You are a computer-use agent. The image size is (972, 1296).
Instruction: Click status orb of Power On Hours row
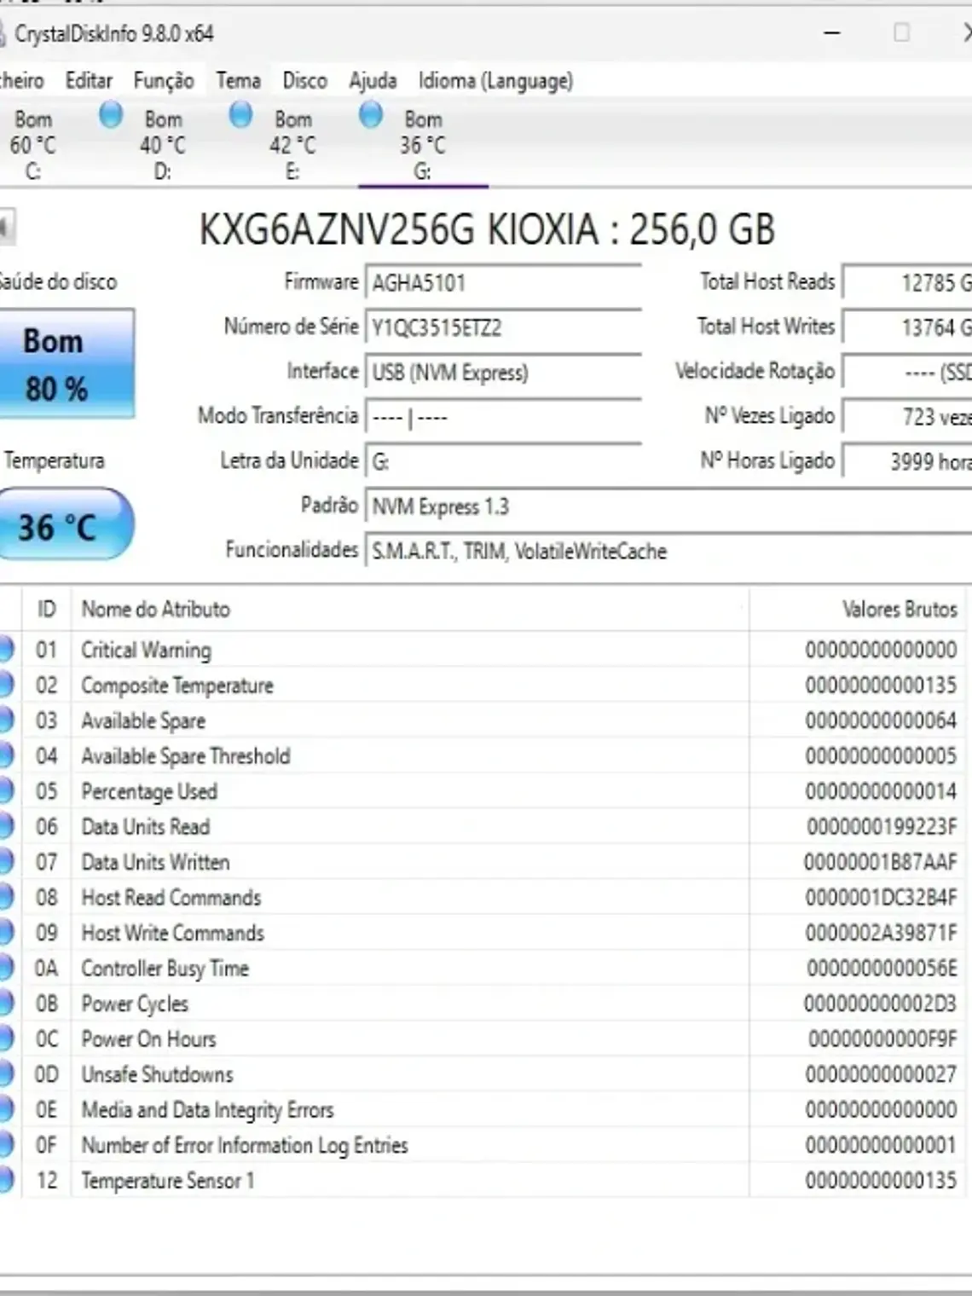click(5, 1039)
